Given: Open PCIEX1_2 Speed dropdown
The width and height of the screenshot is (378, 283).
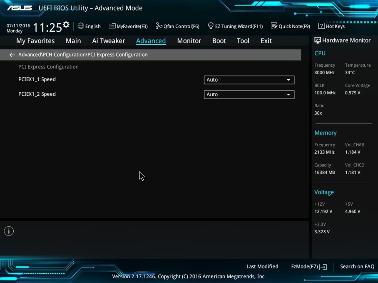Looking at the screenshot, I should click(x=249, y=95).
